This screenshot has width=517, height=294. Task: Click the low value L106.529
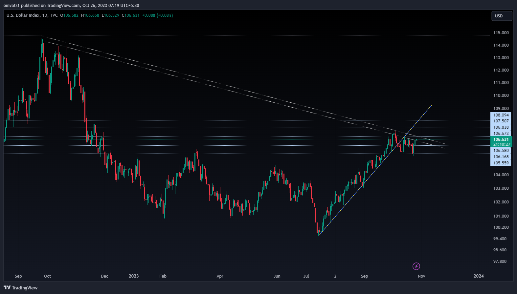(110, 15)
